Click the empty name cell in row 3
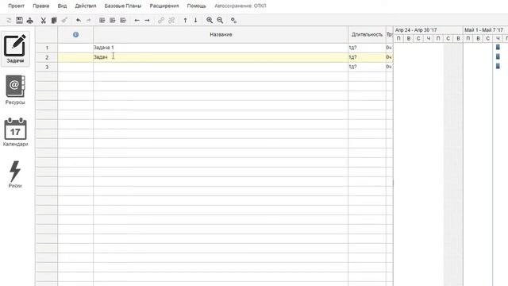The height and width of the screenshot is (286, 508). [221, 67]
